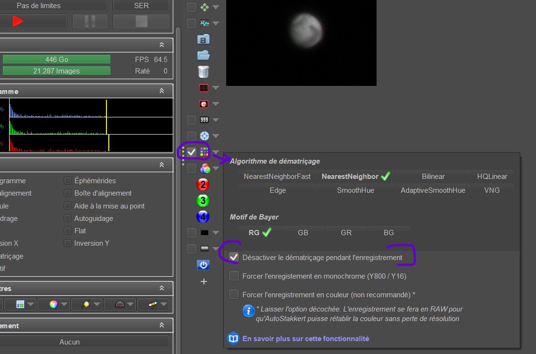Click the SER format button
The width and height of the screenshot is (536, 354).
141,5
